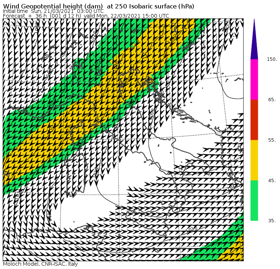
Task: Click the green segment of the color scale
Action: pos(254,201)
